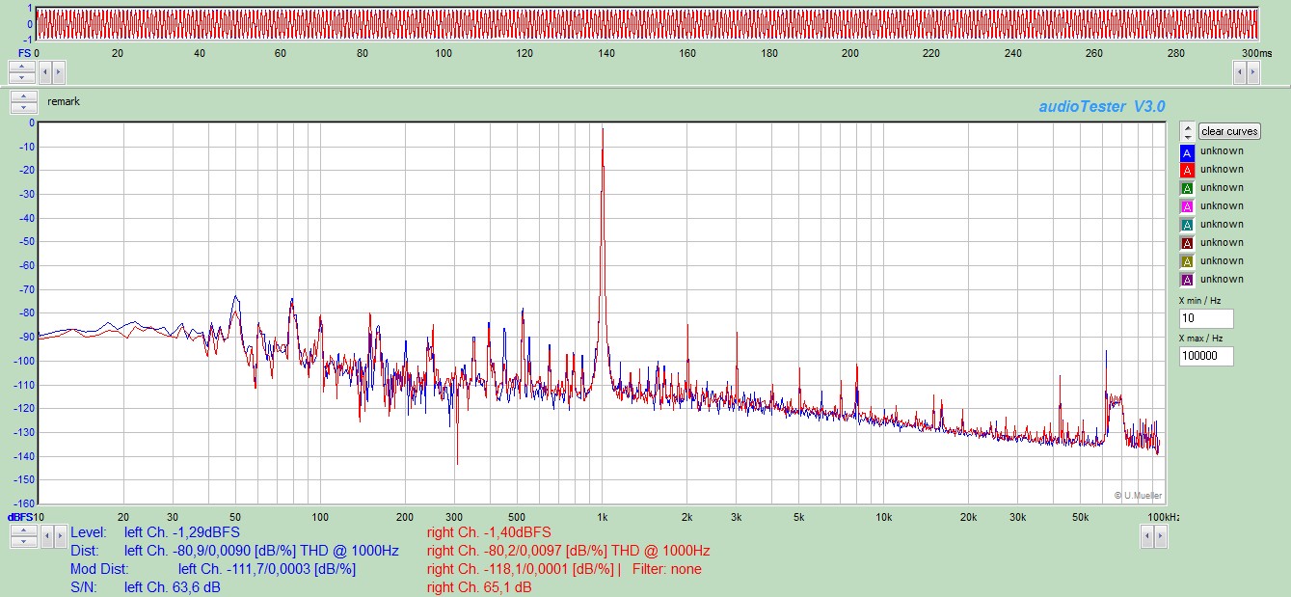The height and width of the screenshot is (597, 1291).
Task: Click down arrow of stepper beside clear curves
Action: point(1187,136)
